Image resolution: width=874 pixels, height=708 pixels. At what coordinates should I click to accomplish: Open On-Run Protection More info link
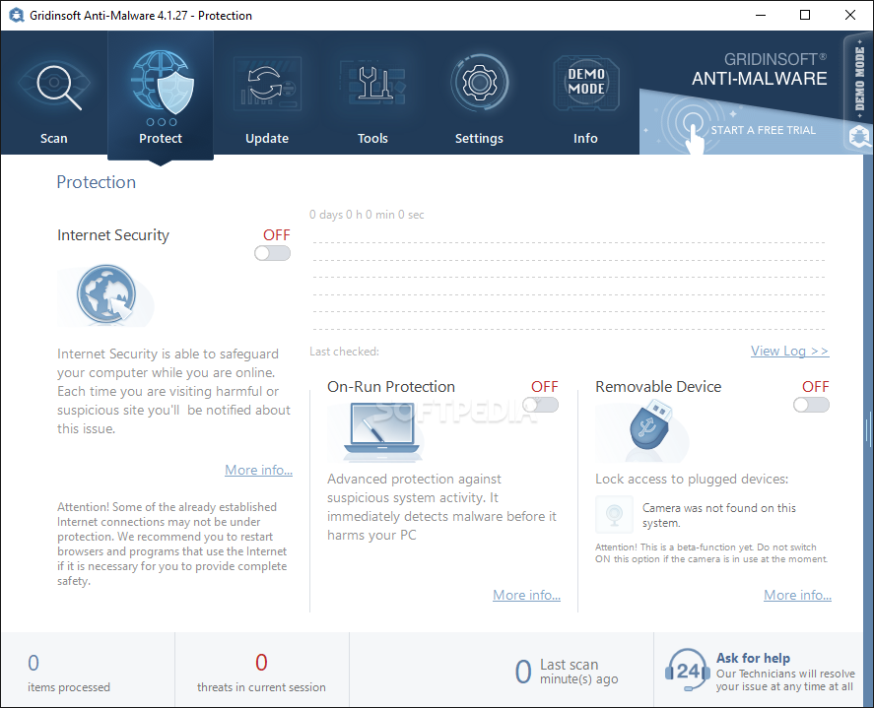click(526, 595)
